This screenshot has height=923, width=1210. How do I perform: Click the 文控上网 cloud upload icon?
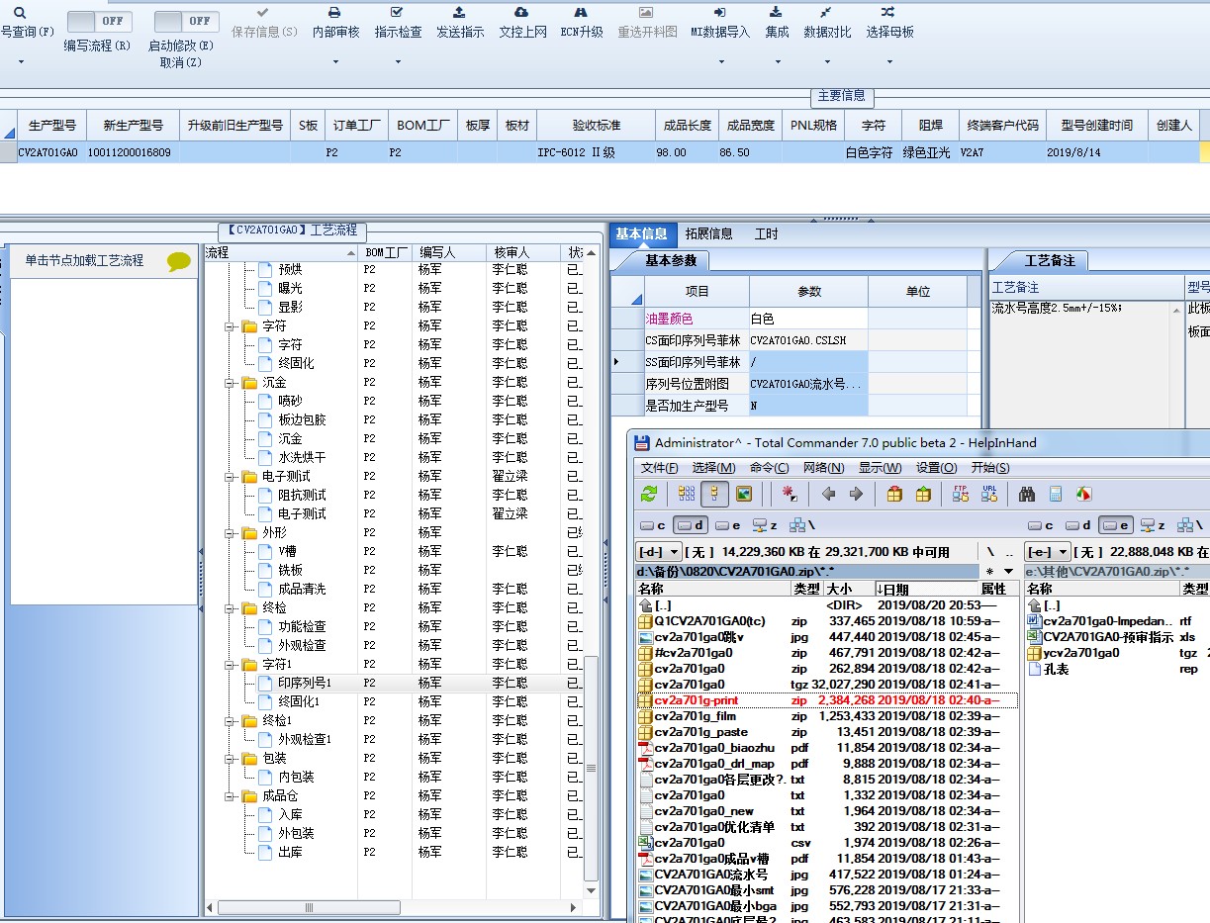tap(522, 13)
